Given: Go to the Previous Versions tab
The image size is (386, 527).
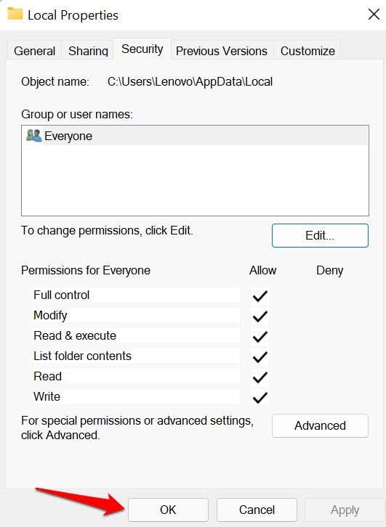Looking at the screenshot, I should pos(222,51).
